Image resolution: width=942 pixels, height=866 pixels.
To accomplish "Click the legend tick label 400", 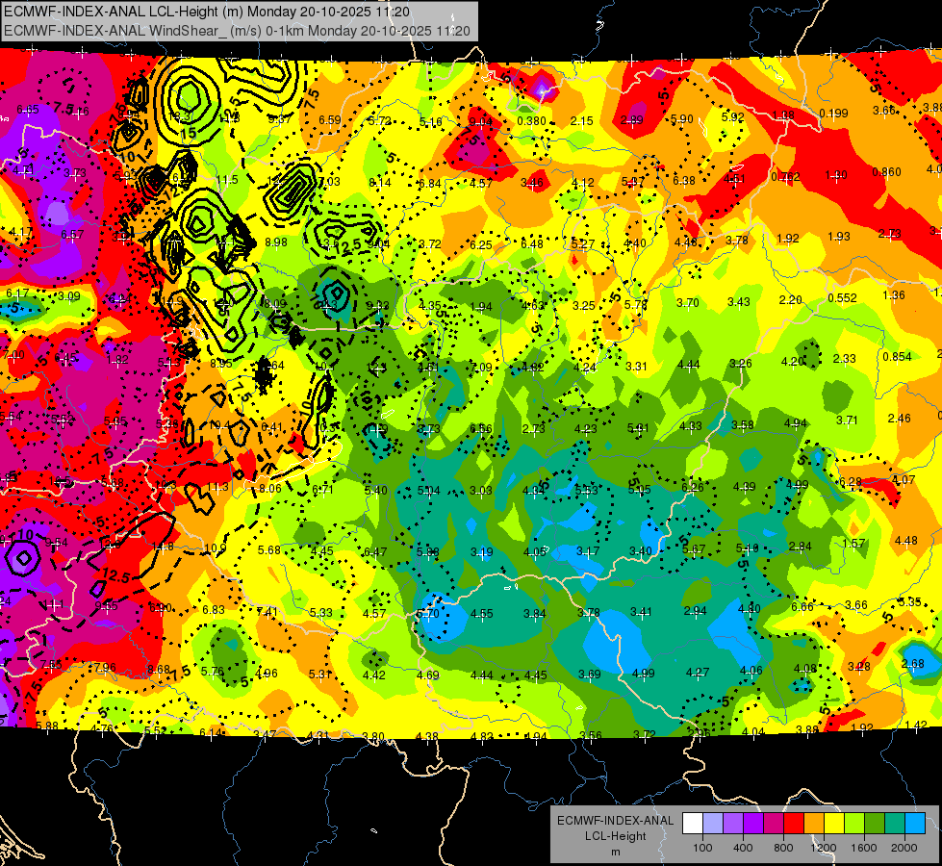I will tap(743, 848).
